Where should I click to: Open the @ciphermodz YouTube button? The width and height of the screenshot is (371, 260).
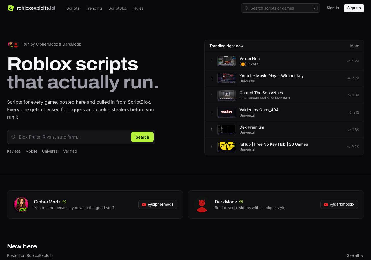click(158, 205)
